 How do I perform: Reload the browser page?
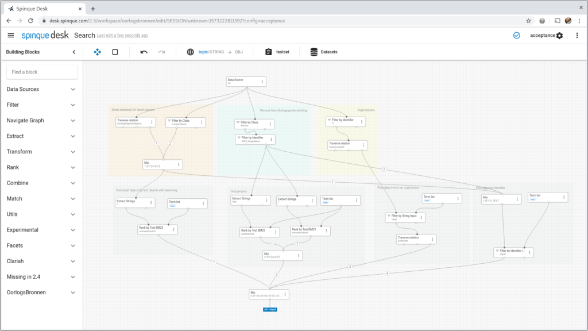click(x=31, y=21)
